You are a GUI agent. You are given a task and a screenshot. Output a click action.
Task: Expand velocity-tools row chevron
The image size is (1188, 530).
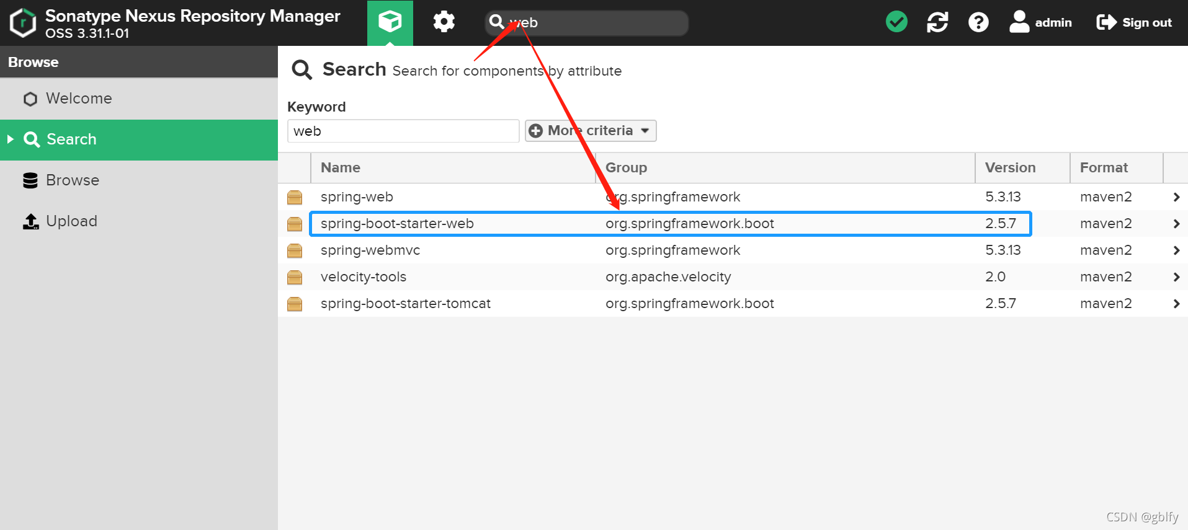pyautogui.click(x=1176, y=277)
